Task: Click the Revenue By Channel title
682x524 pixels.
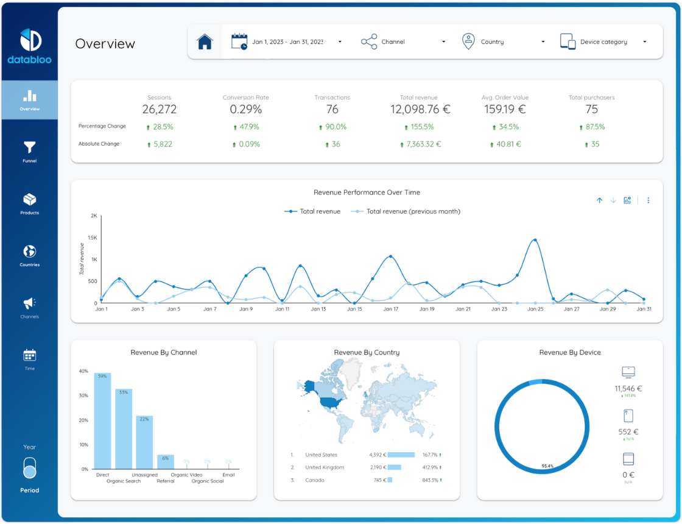Action: click(164, 353)
